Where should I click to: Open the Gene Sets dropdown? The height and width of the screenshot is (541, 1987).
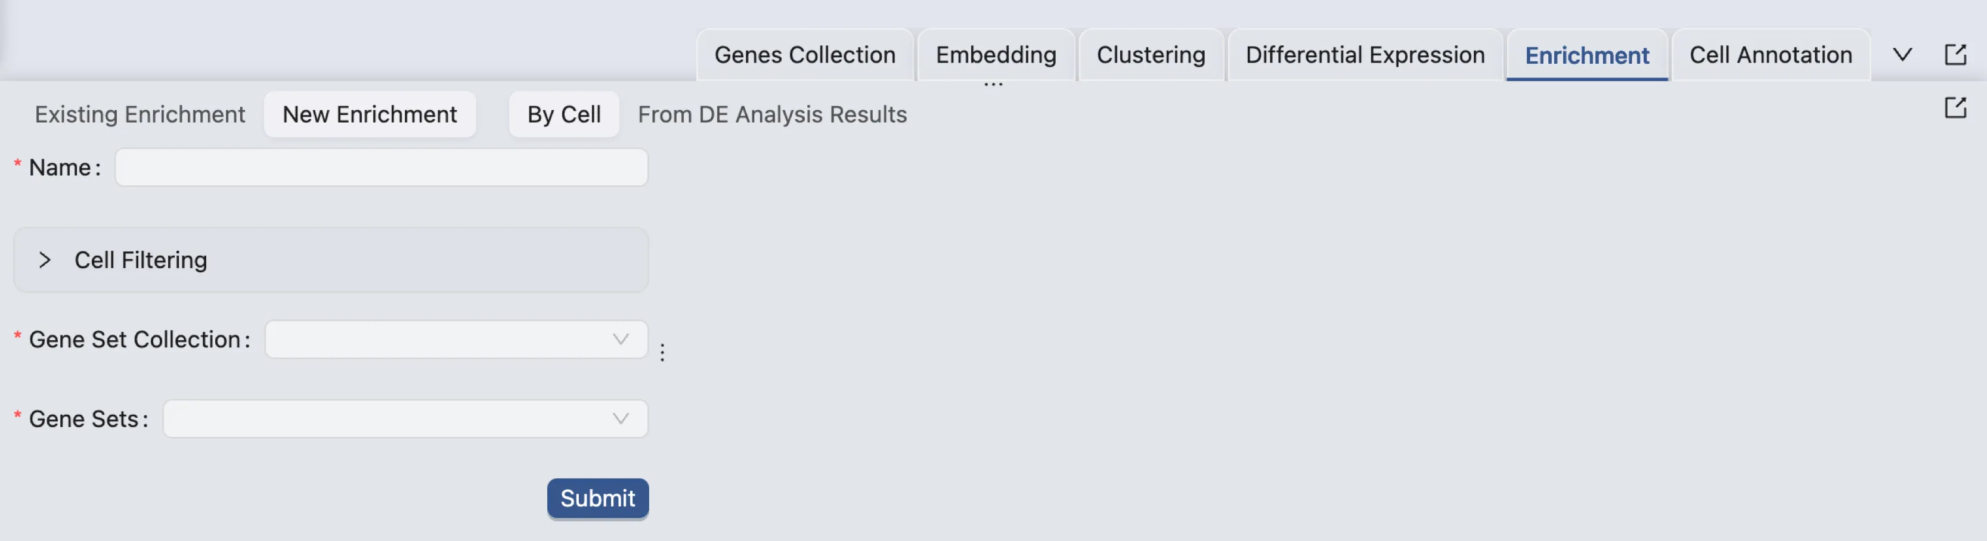click(405, 418)
